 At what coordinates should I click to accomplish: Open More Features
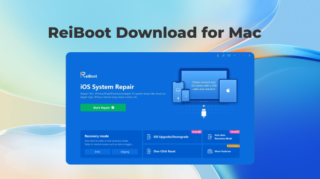click(221, 151)
